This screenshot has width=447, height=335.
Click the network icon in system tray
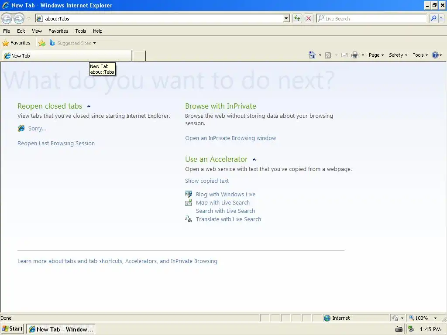point(411,329)
